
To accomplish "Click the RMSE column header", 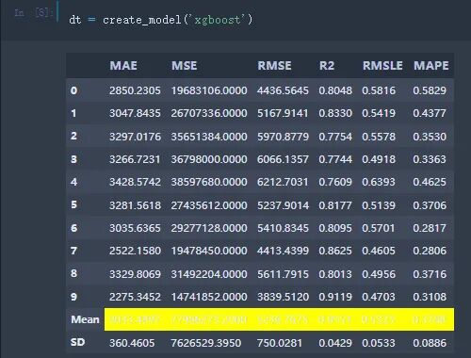I will 274,66.
